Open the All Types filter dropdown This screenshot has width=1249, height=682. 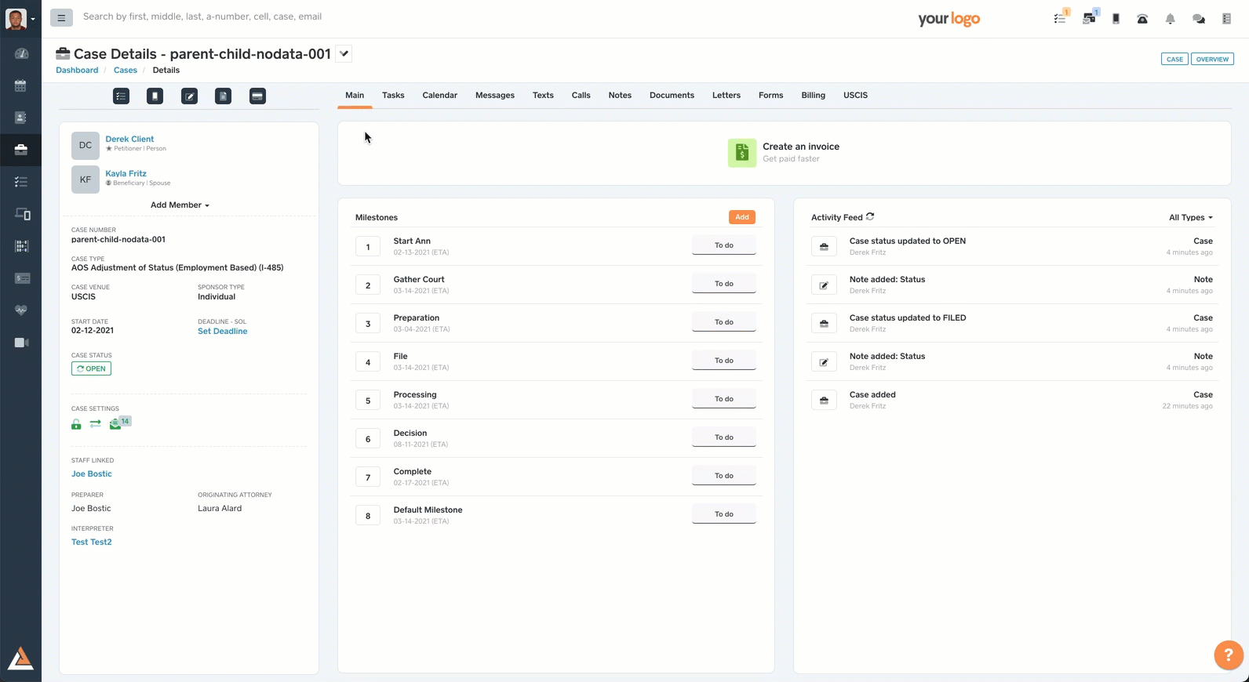pos(1190,218)
